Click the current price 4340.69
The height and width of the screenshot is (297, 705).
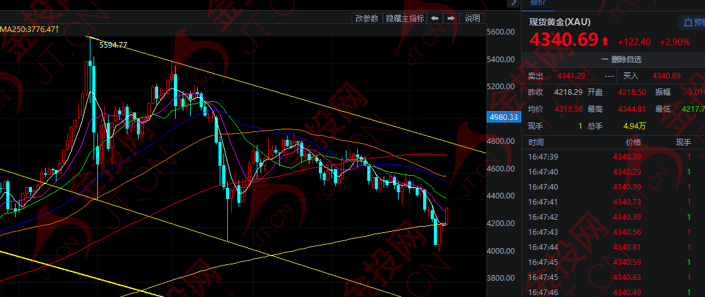(564, 40)
